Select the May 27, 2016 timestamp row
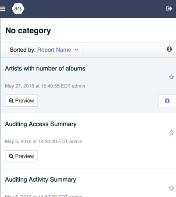Viewport: 176px width, 197px height. (45, 86)
